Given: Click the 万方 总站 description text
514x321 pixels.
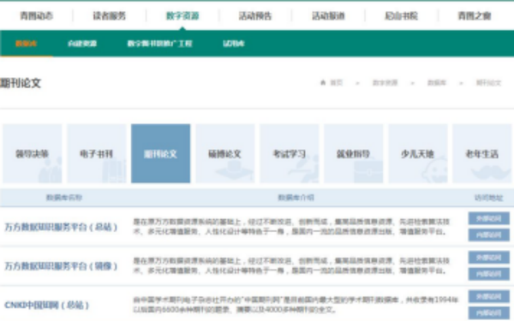Looking at the screenshot, I should coord(291,227).
